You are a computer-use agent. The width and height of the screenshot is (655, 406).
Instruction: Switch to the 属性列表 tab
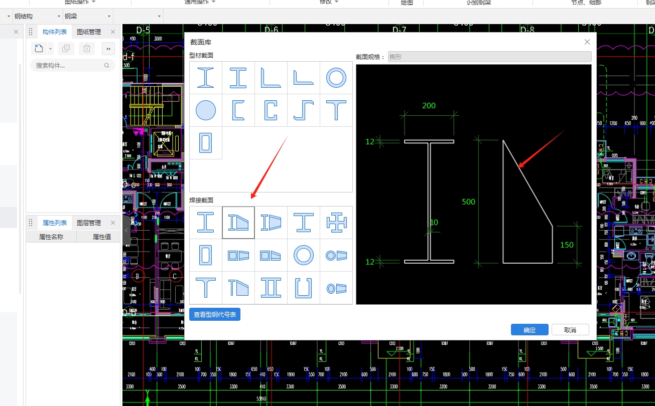click(55, 223)
